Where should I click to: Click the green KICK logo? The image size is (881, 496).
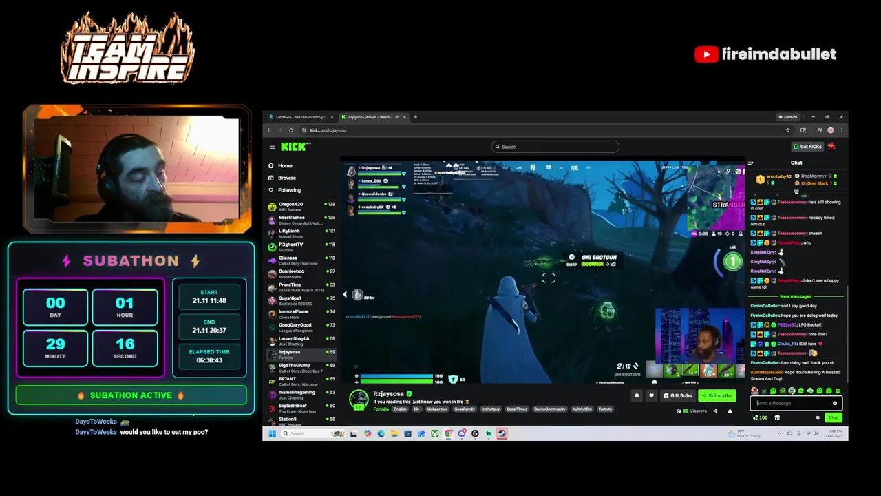click(294, 147)
